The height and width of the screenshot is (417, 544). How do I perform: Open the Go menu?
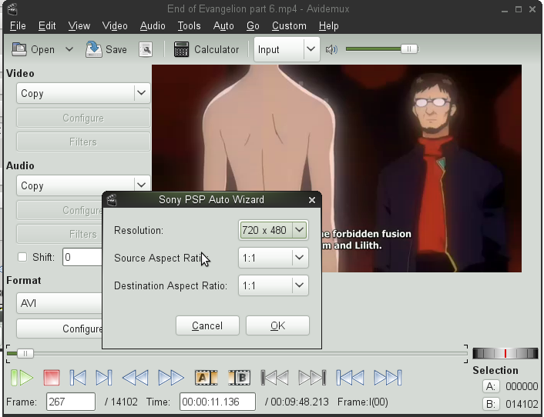pyautogui.click(x=253, y=26)
